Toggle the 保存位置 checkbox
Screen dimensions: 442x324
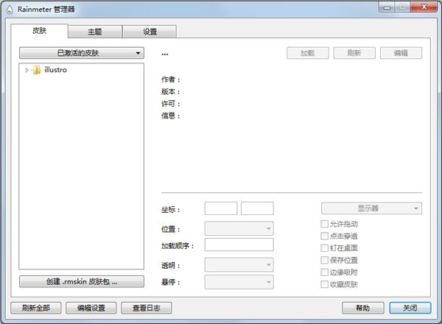325,260
